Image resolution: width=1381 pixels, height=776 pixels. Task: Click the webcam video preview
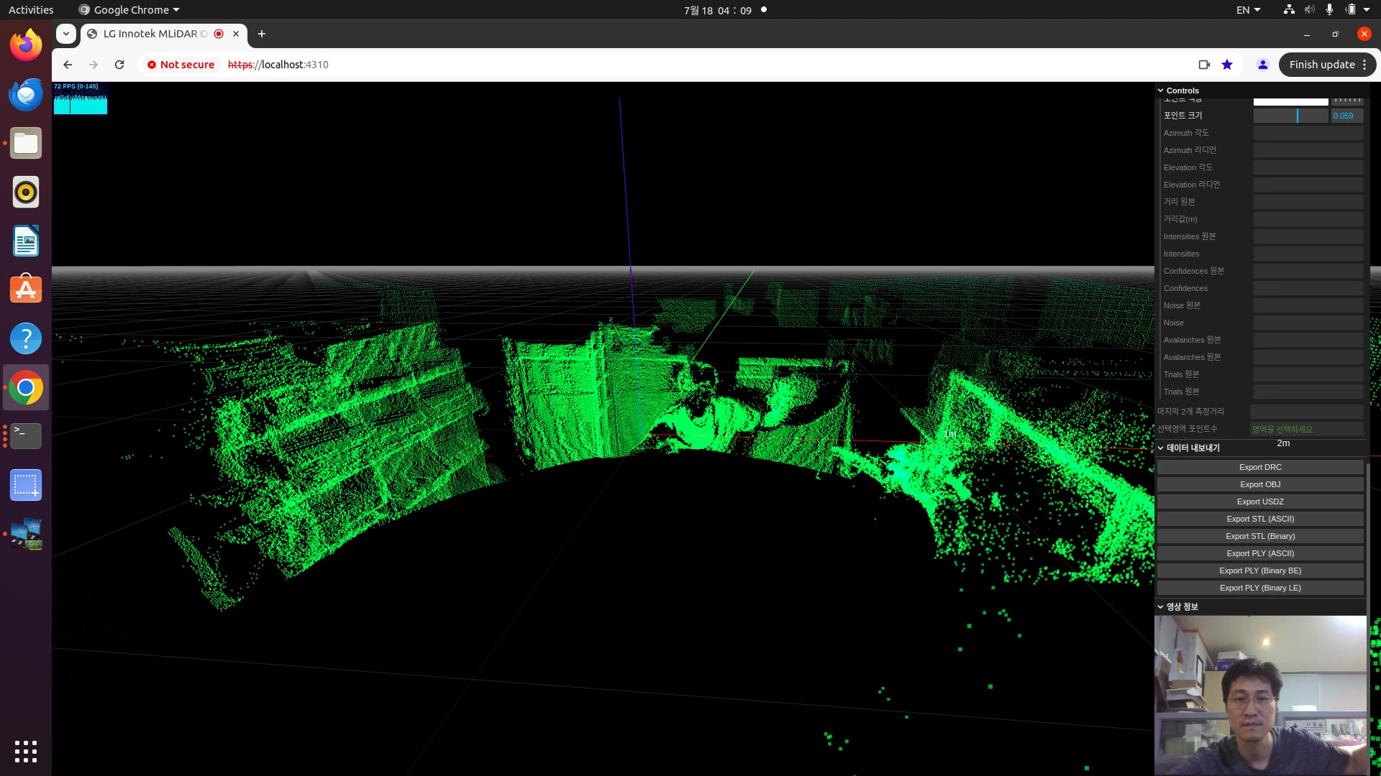click(x=1260, y=695)
